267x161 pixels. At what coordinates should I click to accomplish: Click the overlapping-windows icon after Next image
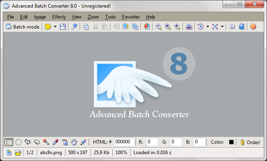(x=135, y=27)
